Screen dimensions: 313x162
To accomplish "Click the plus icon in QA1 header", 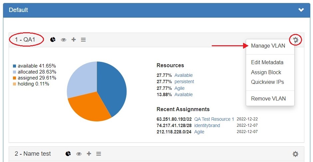I will tap(74, 40).
